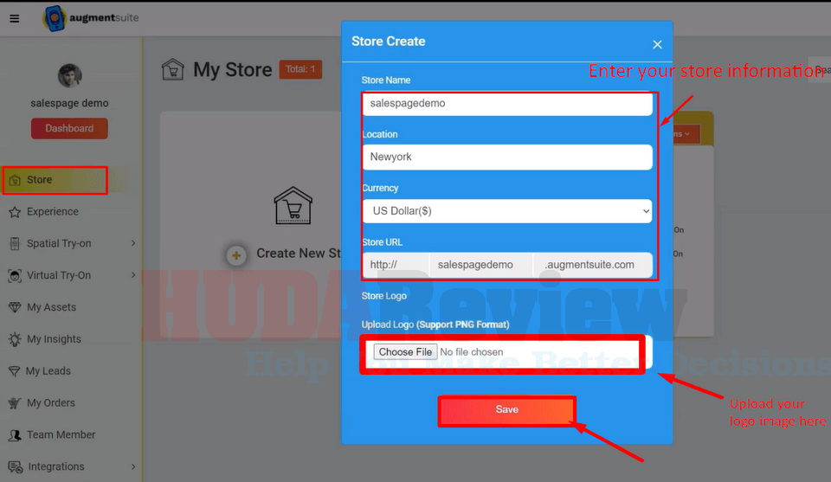Click the http:// URL prefix
The width and height of the screenshot is (831, 482).
(x=396, y=264)
